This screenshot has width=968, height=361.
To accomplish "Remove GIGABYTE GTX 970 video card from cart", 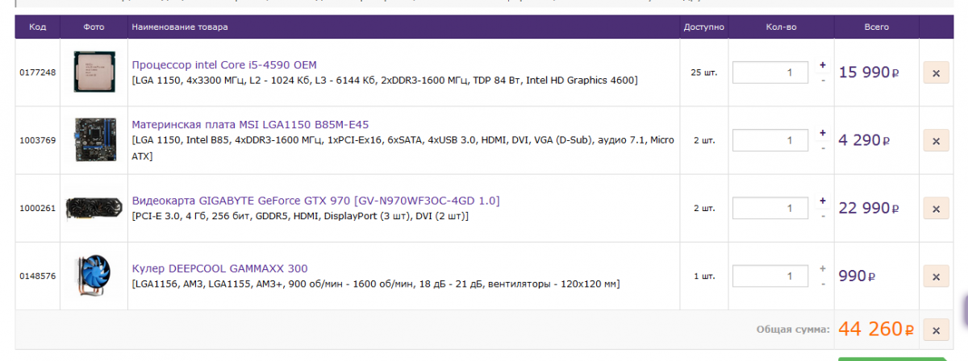I will (x=936, y=208).
